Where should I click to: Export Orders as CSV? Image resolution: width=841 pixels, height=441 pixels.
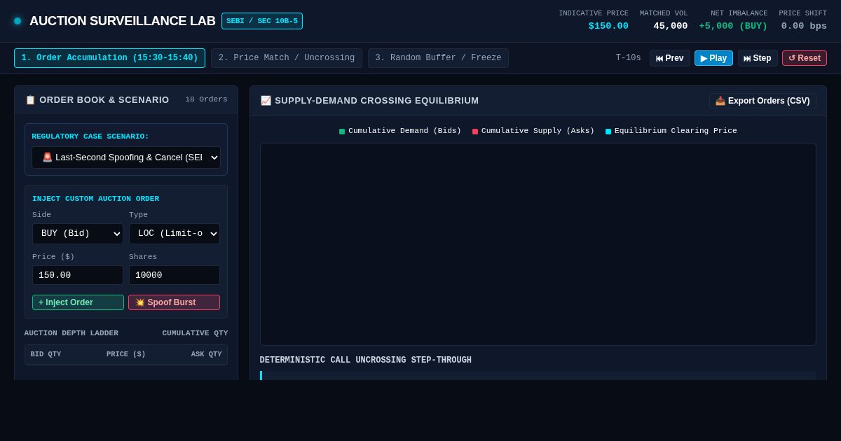tap(763, 101)
